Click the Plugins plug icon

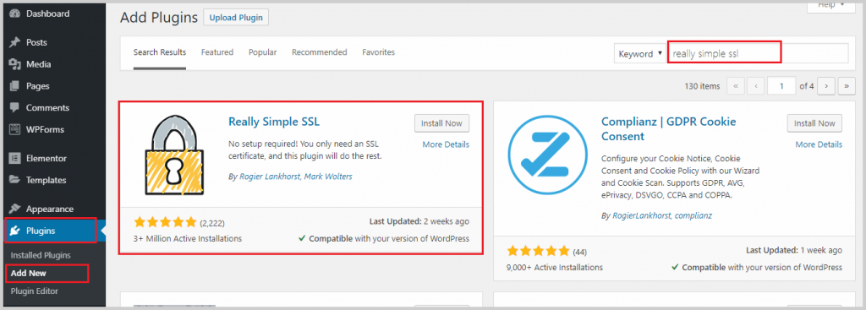pos(15,231)
